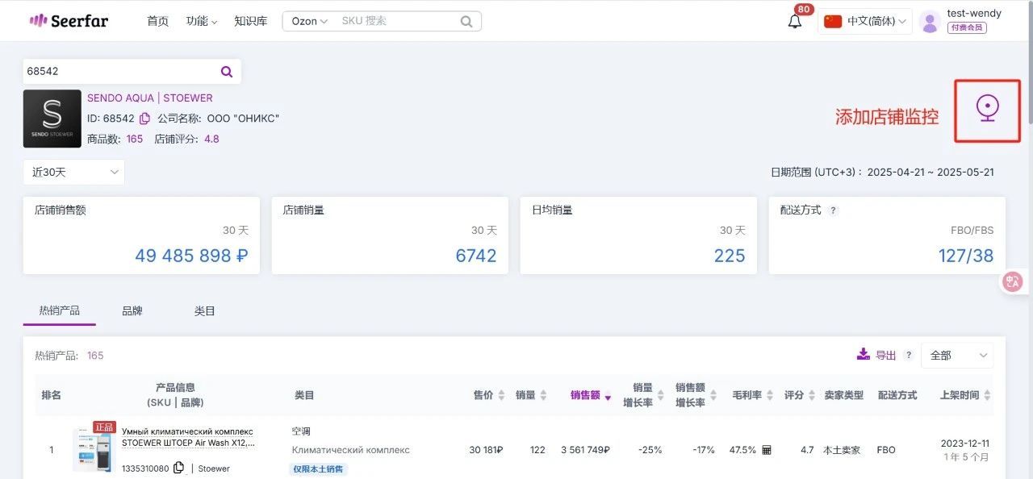Switch to the 品牌 tab

click(132, 310)
